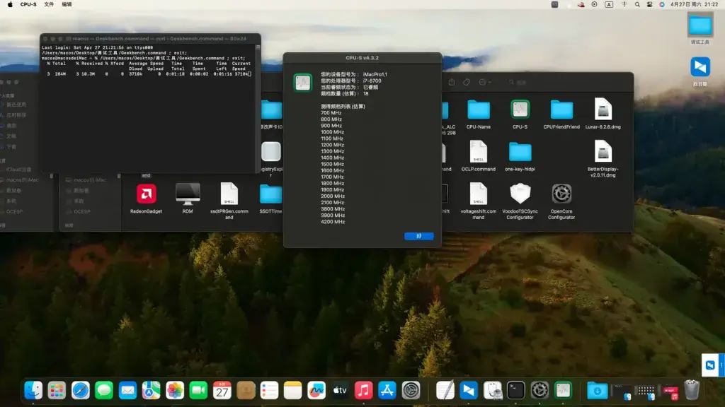The image size is (725, 407).
Task: Open the CPU-Name folder in Finder
Action: click(478, 110)
